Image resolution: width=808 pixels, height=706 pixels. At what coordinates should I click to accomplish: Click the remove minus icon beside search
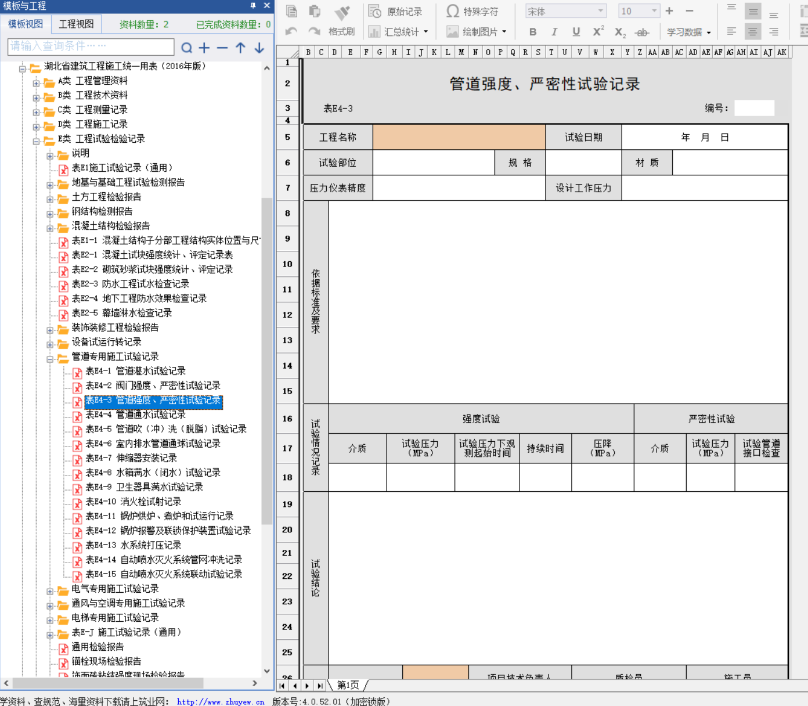[222, 48]
